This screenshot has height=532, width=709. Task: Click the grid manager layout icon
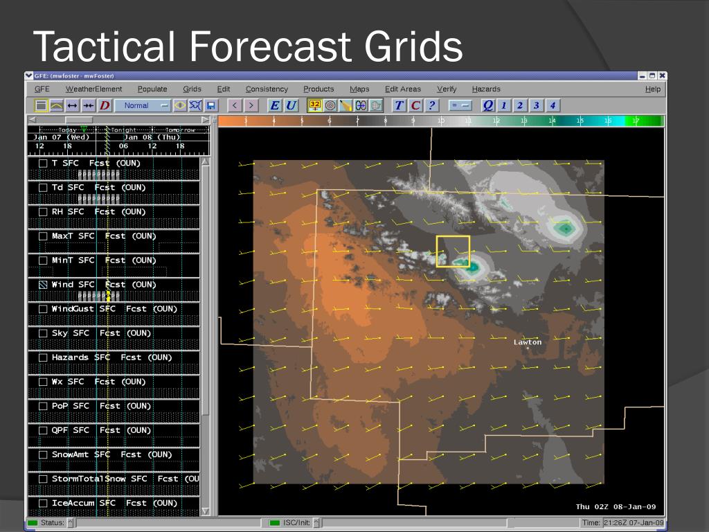click(x=41, y=105)
